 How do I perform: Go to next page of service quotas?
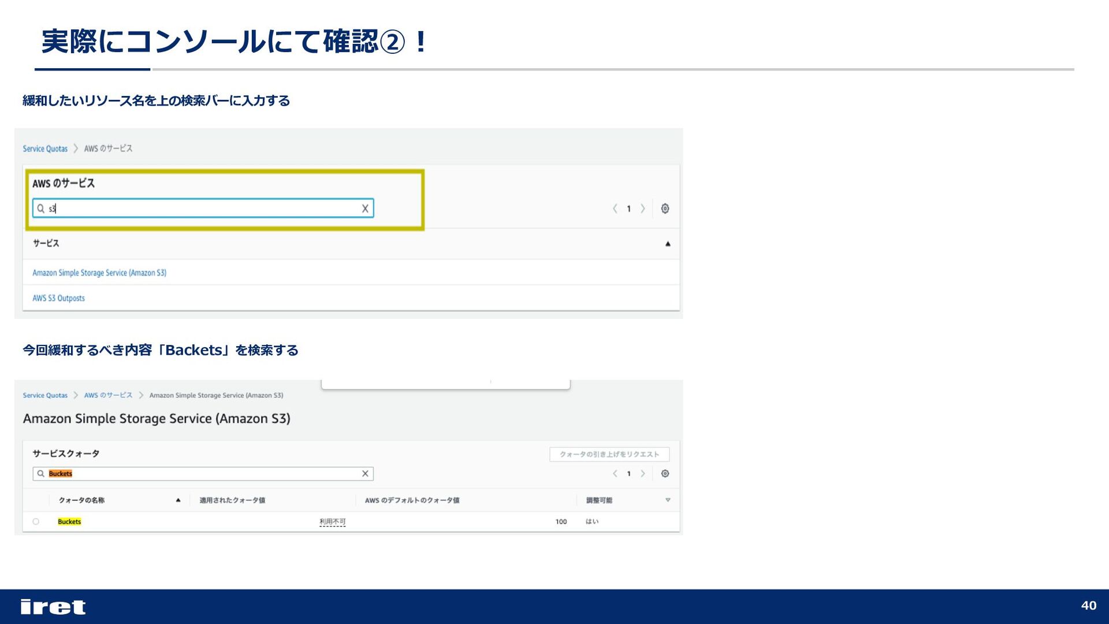coord(643,474)
